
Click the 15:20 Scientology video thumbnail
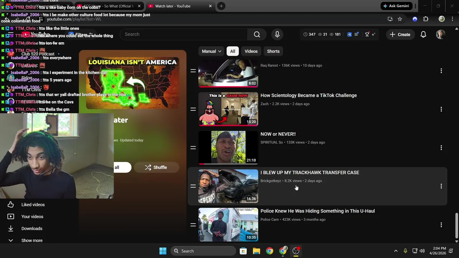point(228,109)
